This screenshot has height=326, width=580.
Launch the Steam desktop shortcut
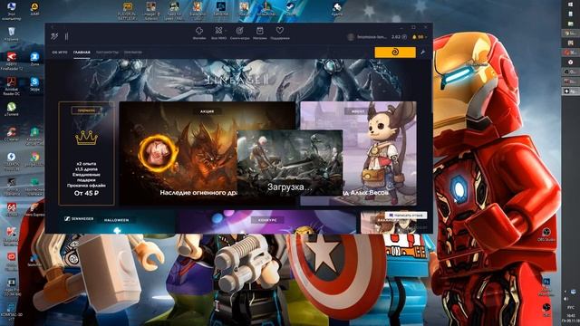coord(290,9)
